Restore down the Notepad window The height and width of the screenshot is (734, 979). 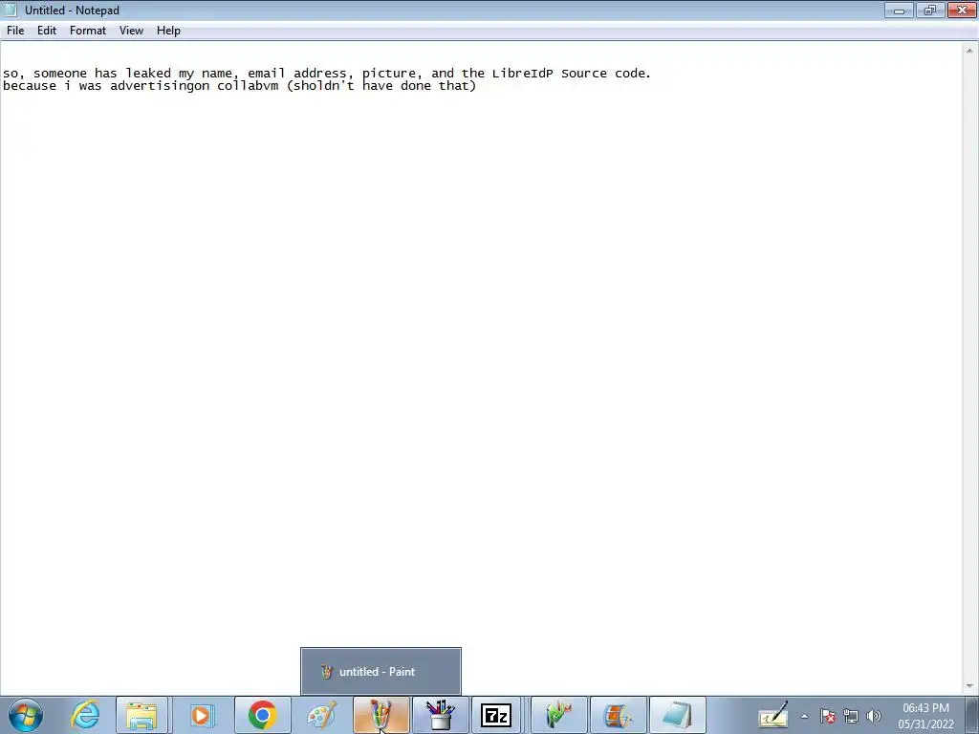(x=930, y=10)
